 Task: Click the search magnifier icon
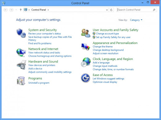(x=154, y=10)
